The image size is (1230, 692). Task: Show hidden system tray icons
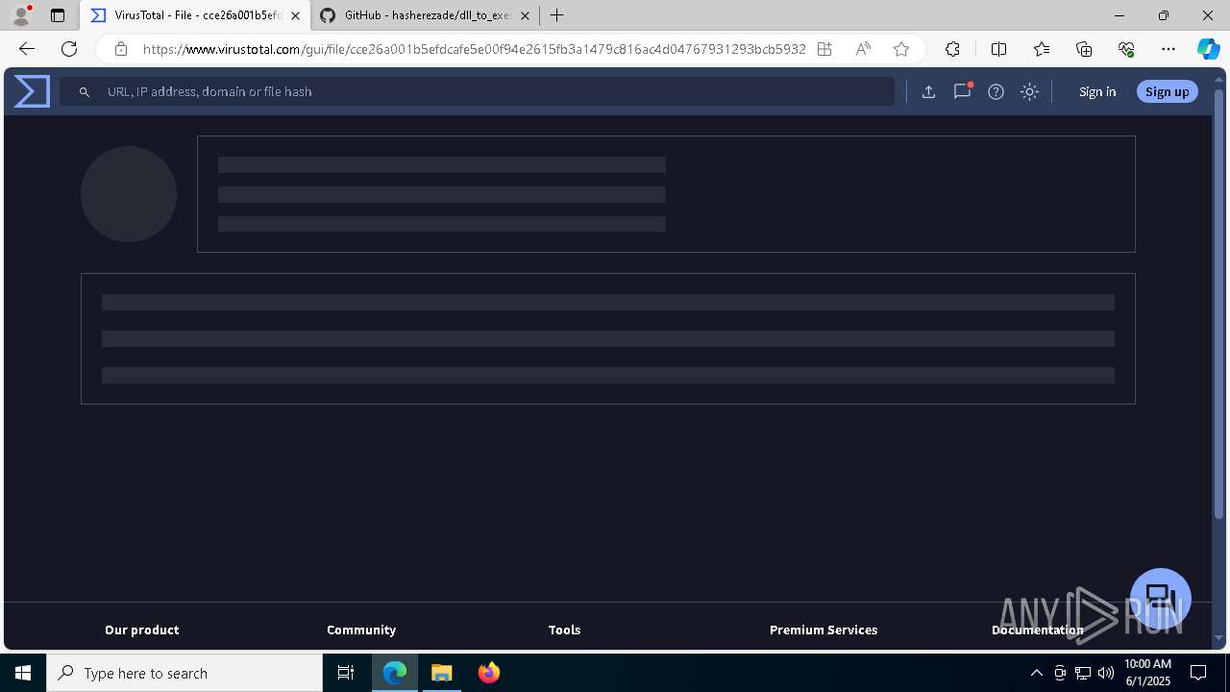tap(1036, 673)
